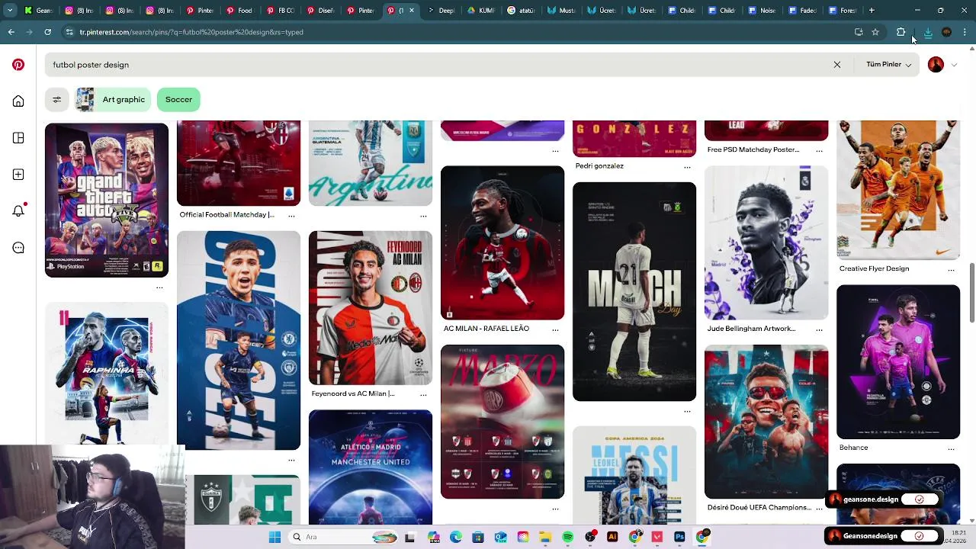
Task: Clear the search with the X icon
Action: click(x=836, y=65)
